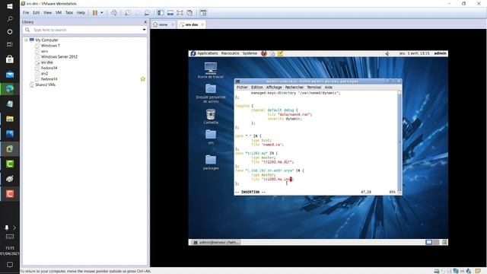Open the packages folder on desktop
This screenshot has height=274, width=487.
[x=211, y=162]
